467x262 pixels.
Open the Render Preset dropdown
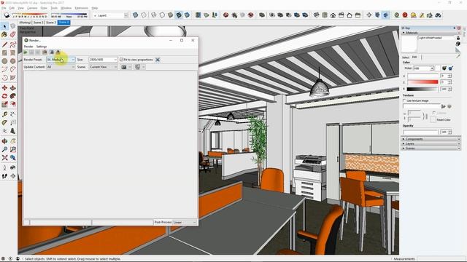pyautogui.click(x=61, y=60)
